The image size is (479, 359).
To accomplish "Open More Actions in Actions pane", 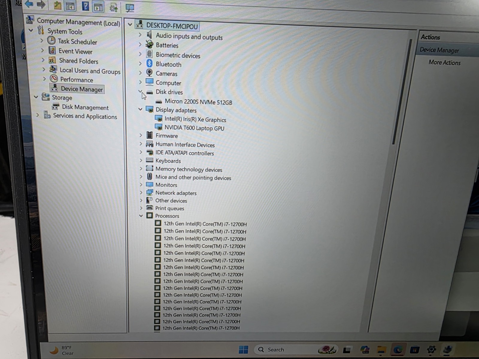I will click(x=445, y=63).
